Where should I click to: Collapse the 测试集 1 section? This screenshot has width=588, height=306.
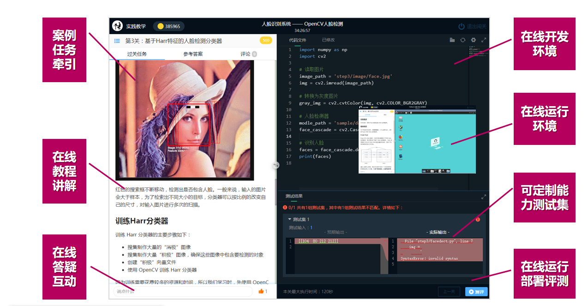pos(290,219)
